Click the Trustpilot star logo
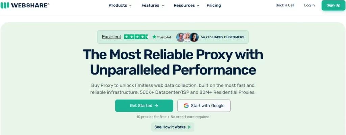Viewport: 346px width, 135px height. pos(154,37)
